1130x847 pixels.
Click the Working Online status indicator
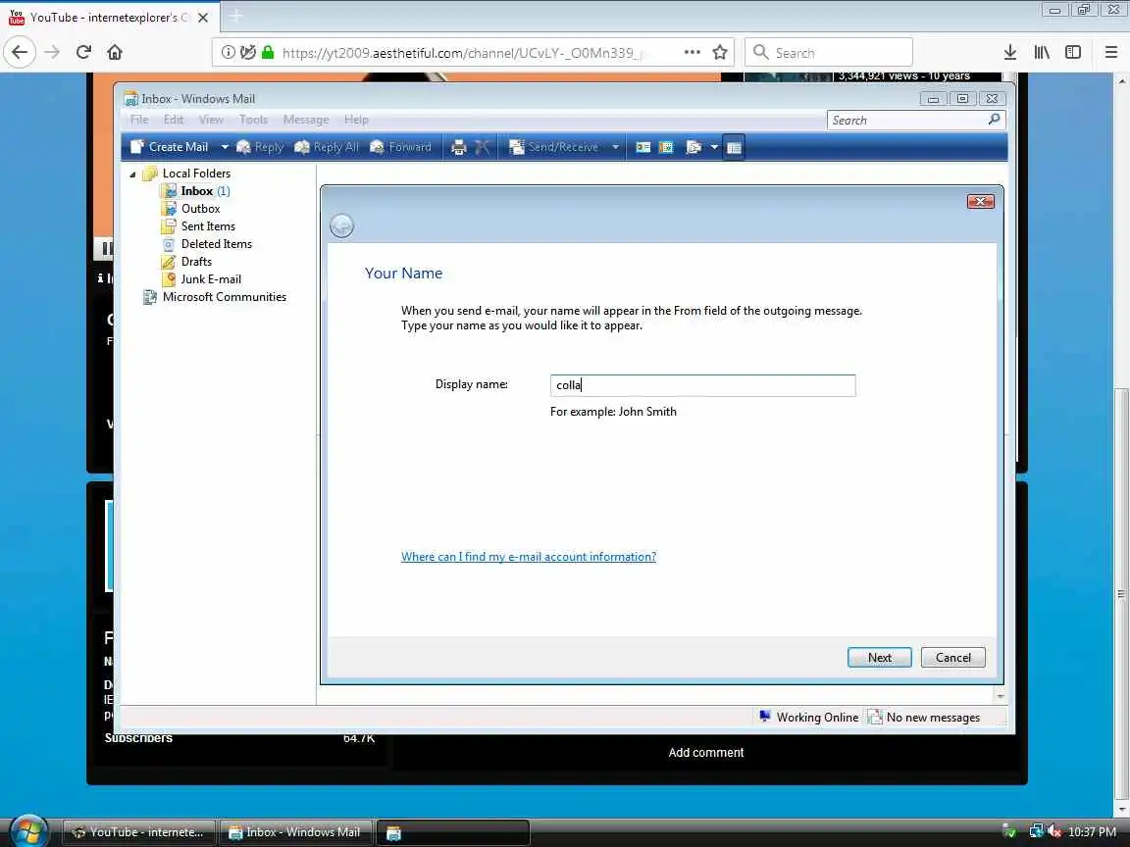coord(808,718)
